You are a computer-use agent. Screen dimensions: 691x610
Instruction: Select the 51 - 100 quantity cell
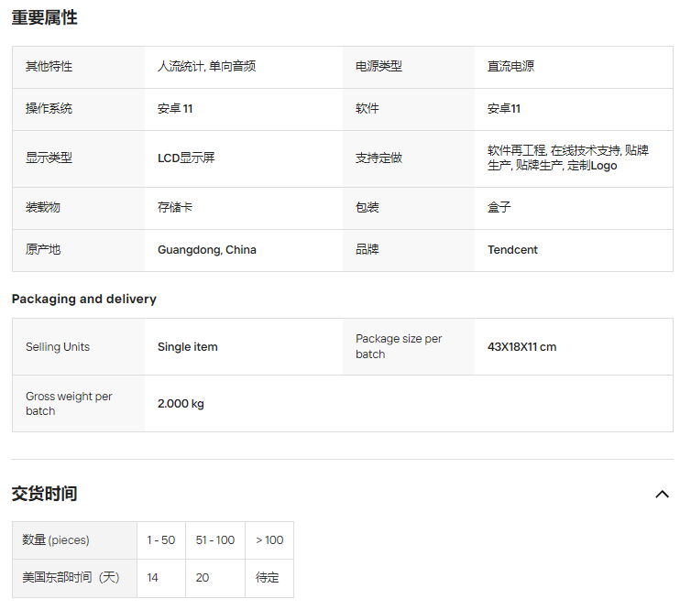point(215,540)
